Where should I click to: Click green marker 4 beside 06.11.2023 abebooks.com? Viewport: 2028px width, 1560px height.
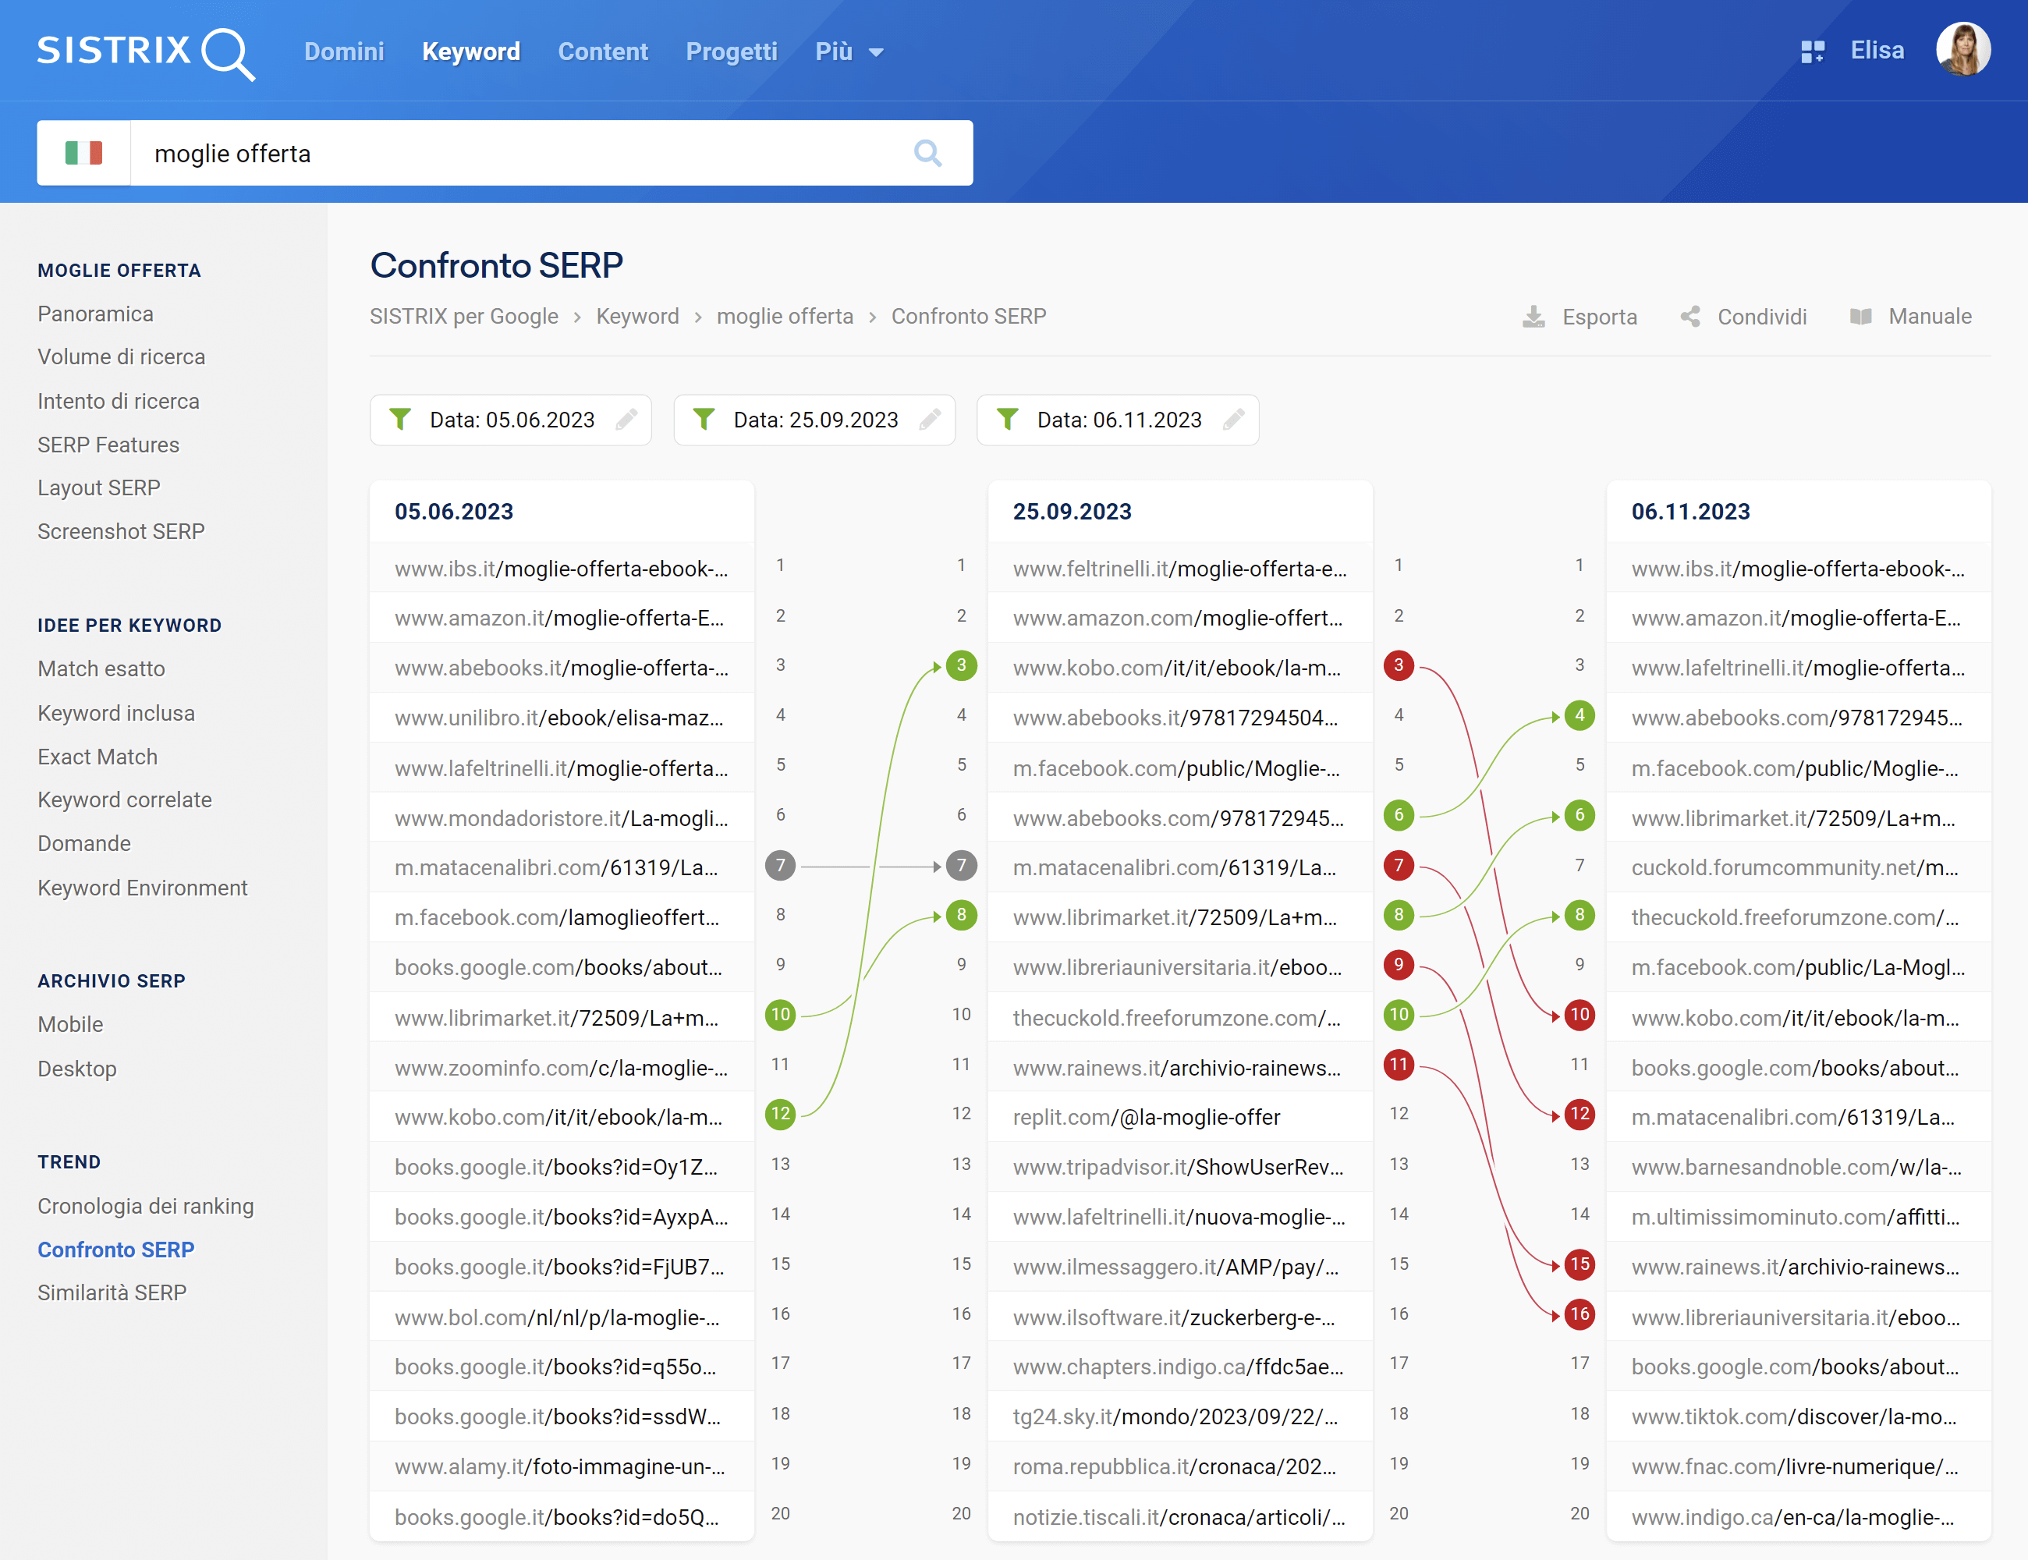pyautogui.click(x=1579, y=716)
